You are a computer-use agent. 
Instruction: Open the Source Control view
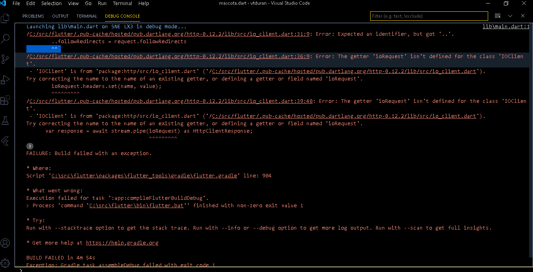click(x=6, y=59)
